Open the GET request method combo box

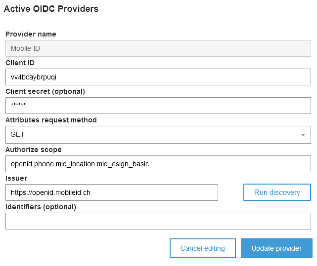click(x=148, y=135)
